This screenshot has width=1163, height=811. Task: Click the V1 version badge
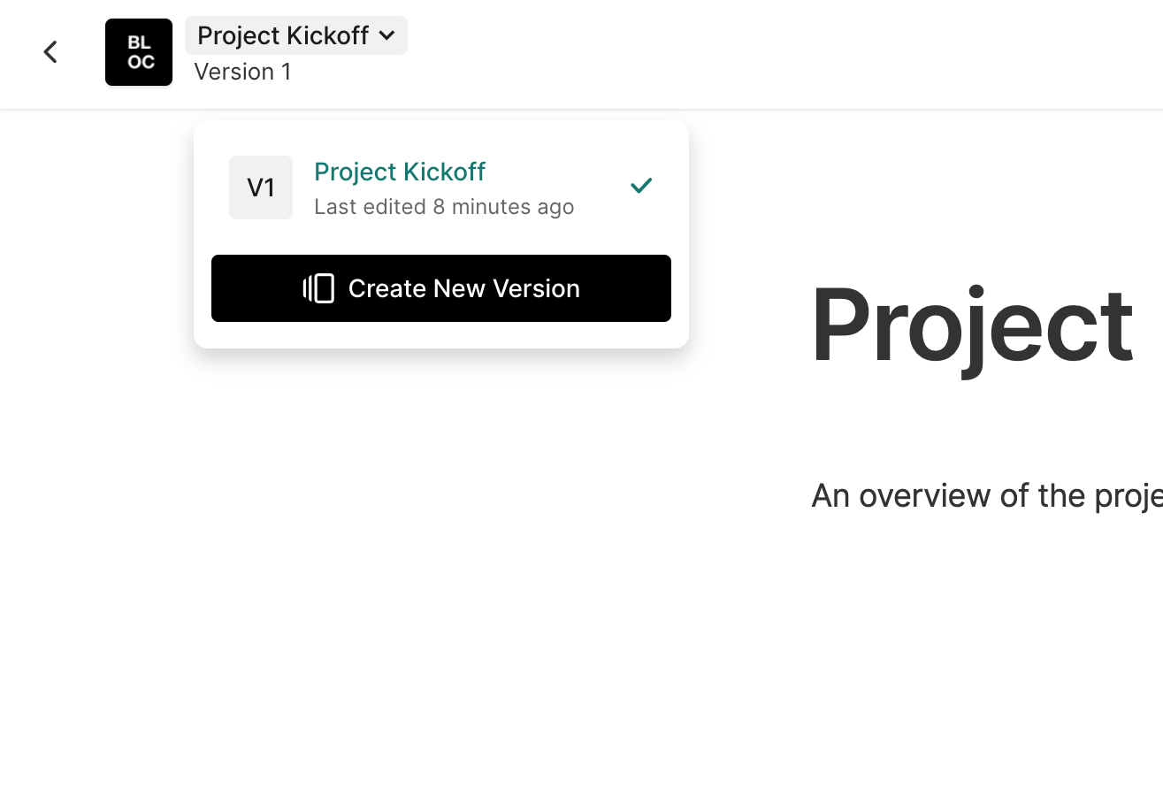[261, 187]
